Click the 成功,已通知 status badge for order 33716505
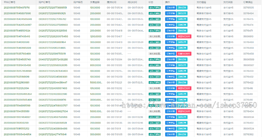The height and width of the screenshot is (137, 263). click(155, 8)
